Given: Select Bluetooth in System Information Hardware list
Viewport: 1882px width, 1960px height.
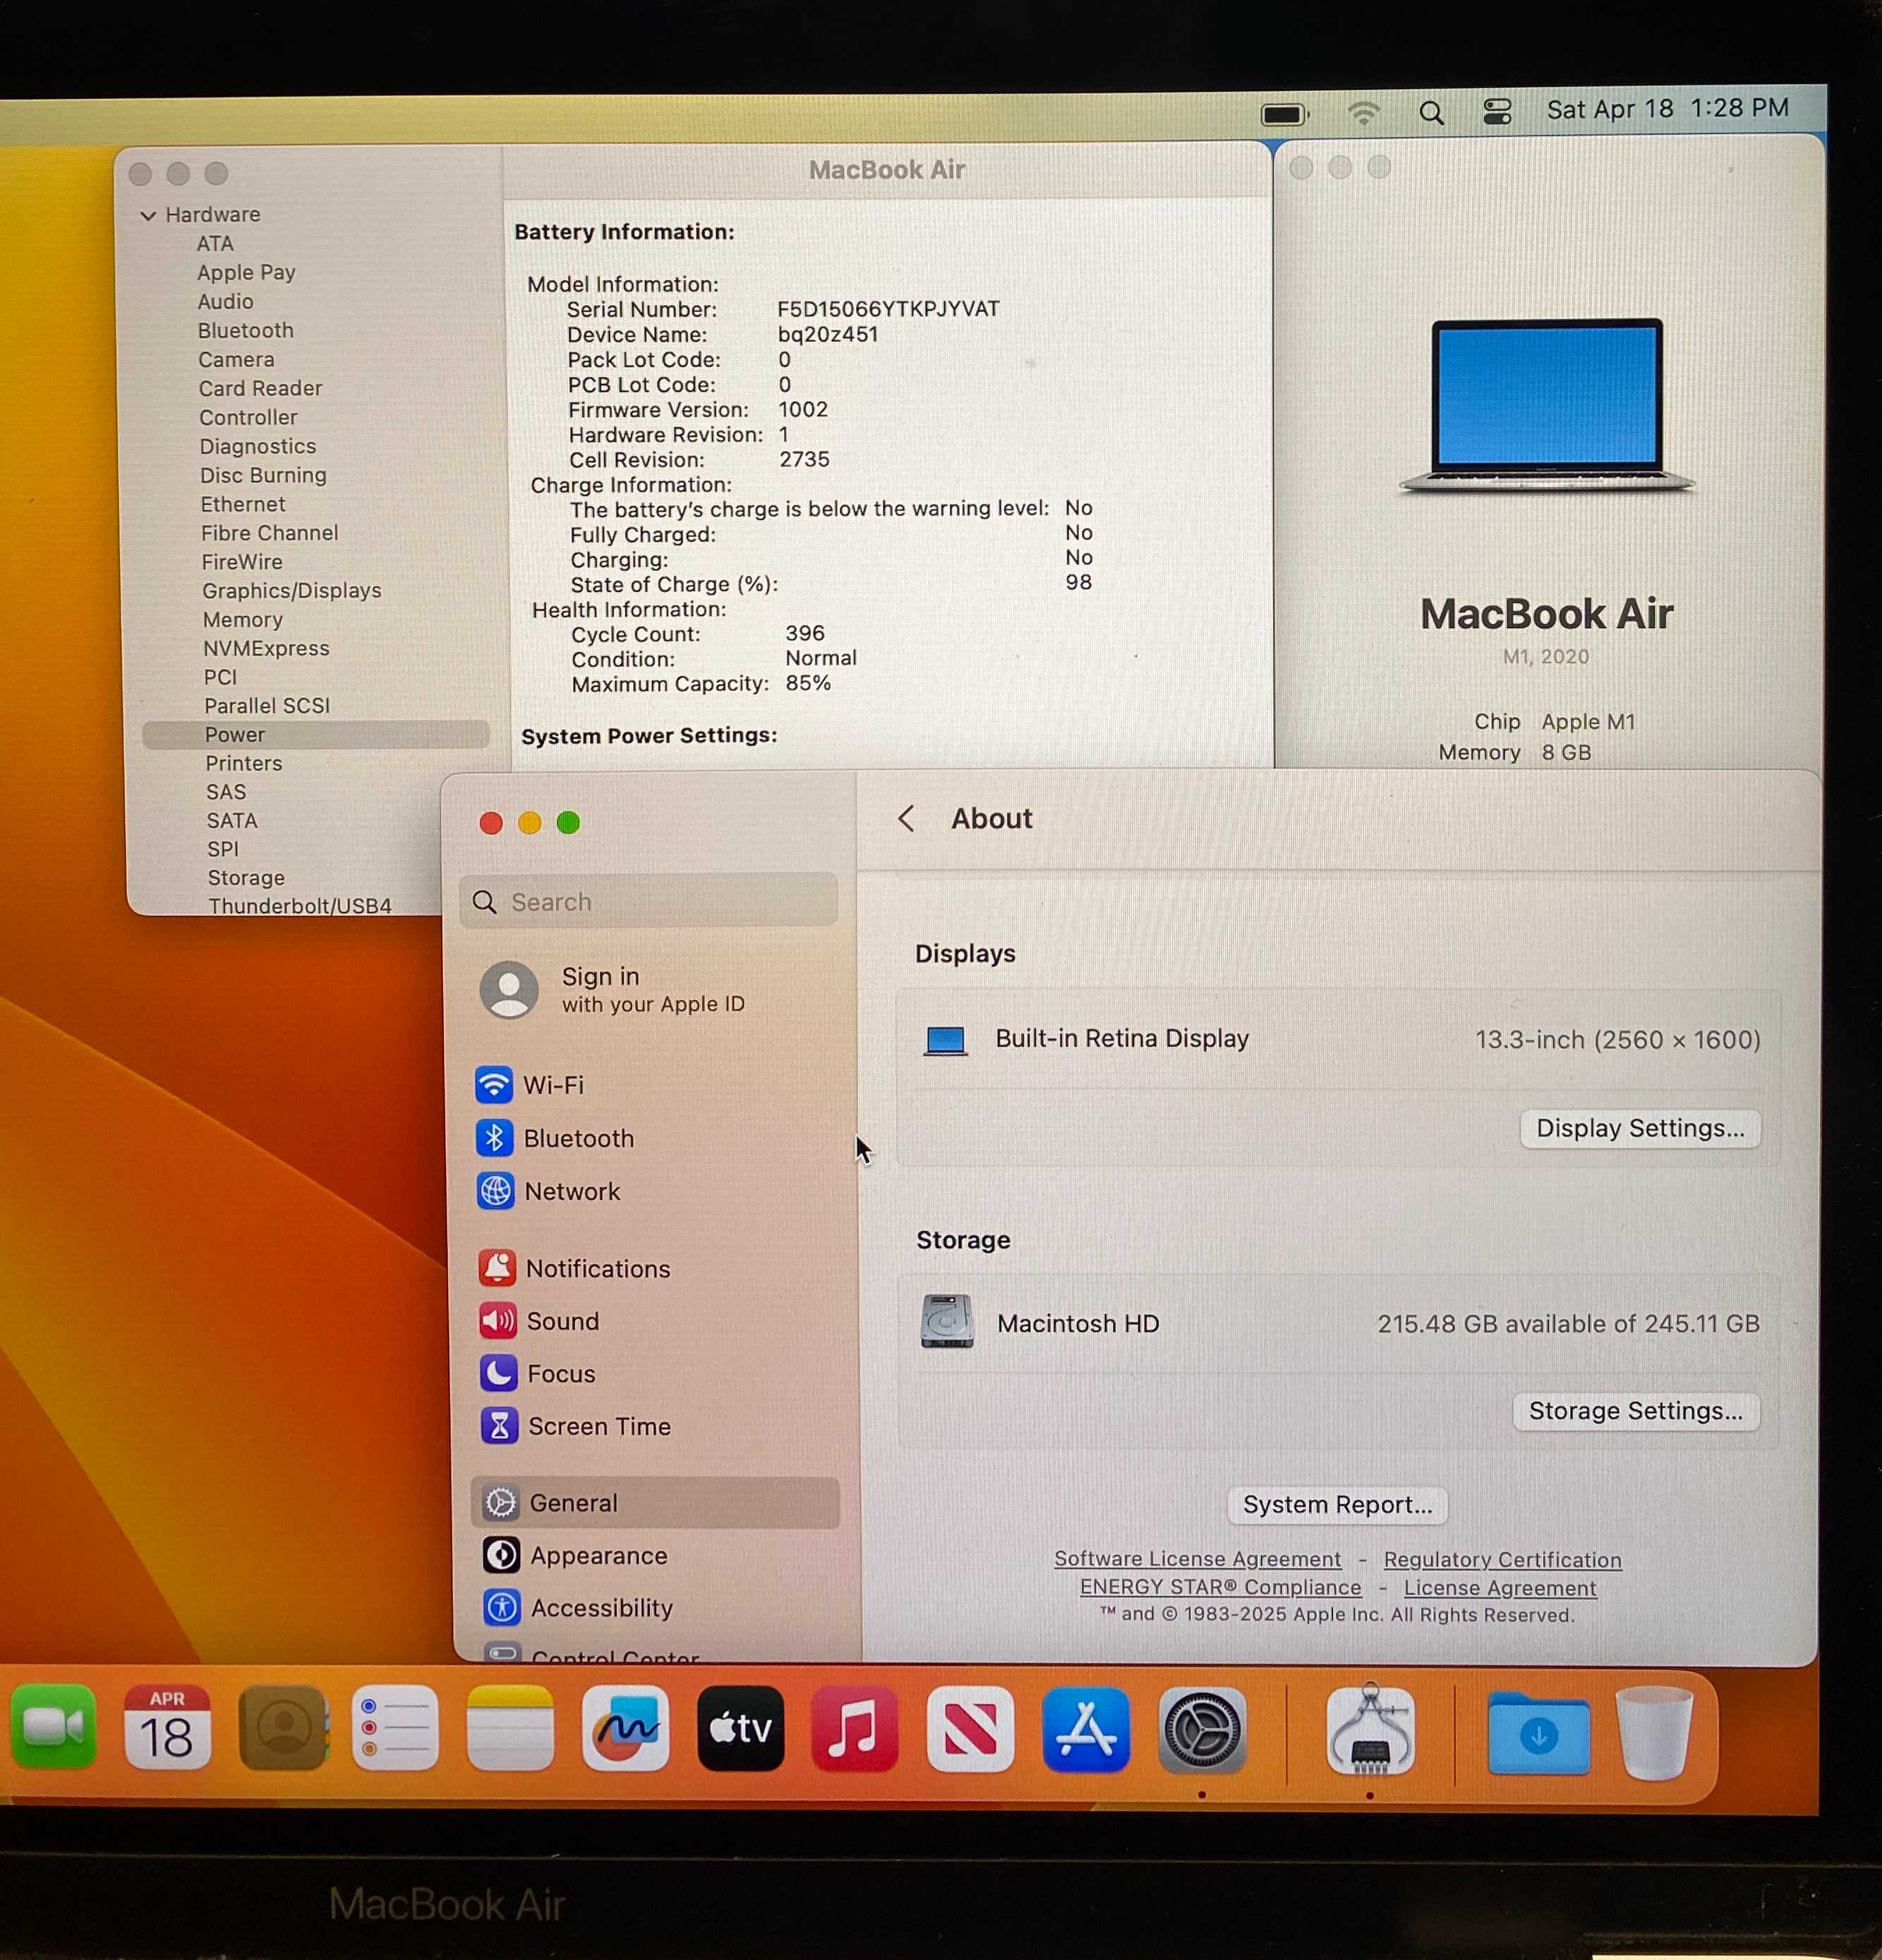Looking at the screenshot, I should coord(246,331).
